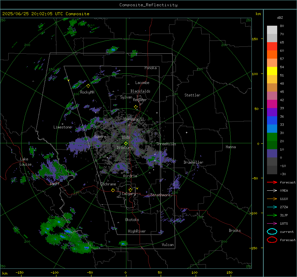Pick the dark green 10–20 dBZ swatch
This screenshot has height=277, width=297.
tap(272, 145)
